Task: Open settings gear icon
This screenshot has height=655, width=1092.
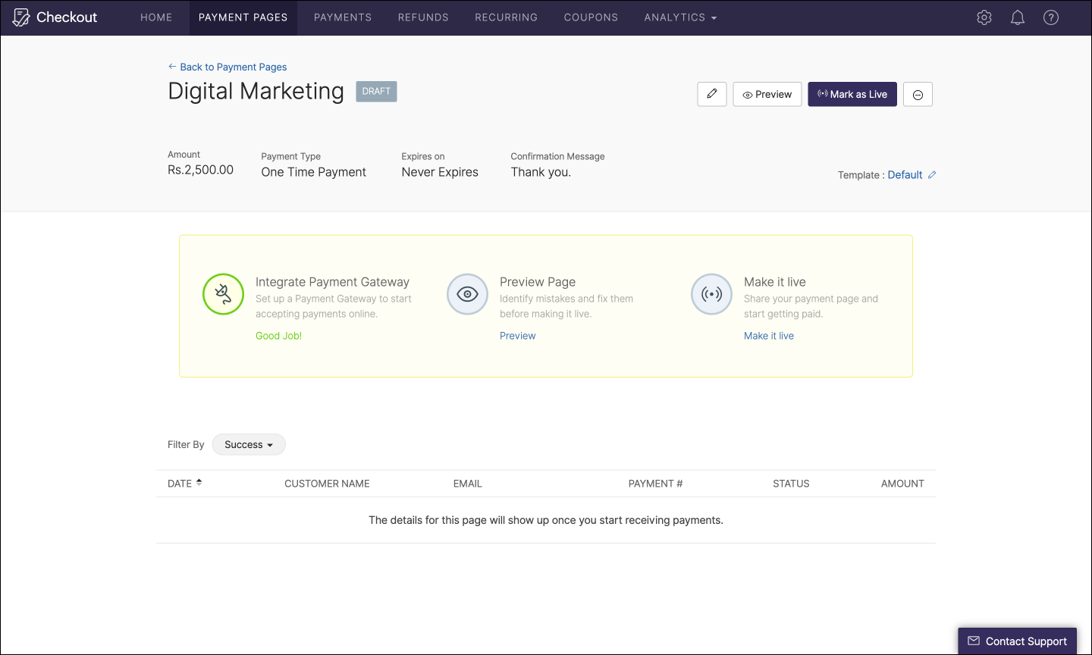Action: pyautogui.click(x=984, y=17)
